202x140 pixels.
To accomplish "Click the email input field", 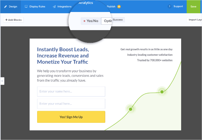I will click(71, 104).
